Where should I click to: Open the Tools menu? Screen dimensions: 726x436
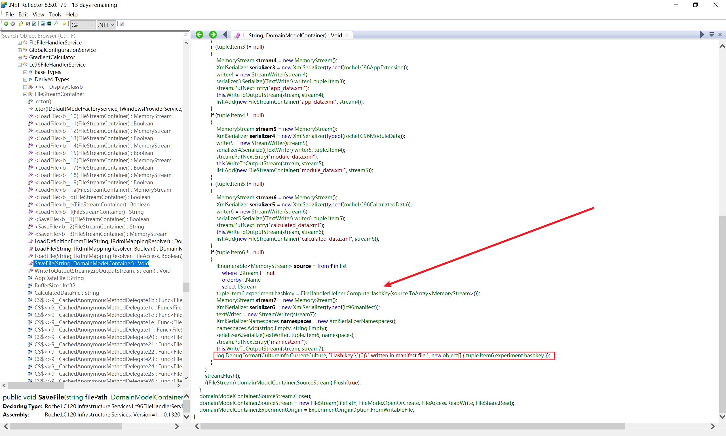coord(55,14)
